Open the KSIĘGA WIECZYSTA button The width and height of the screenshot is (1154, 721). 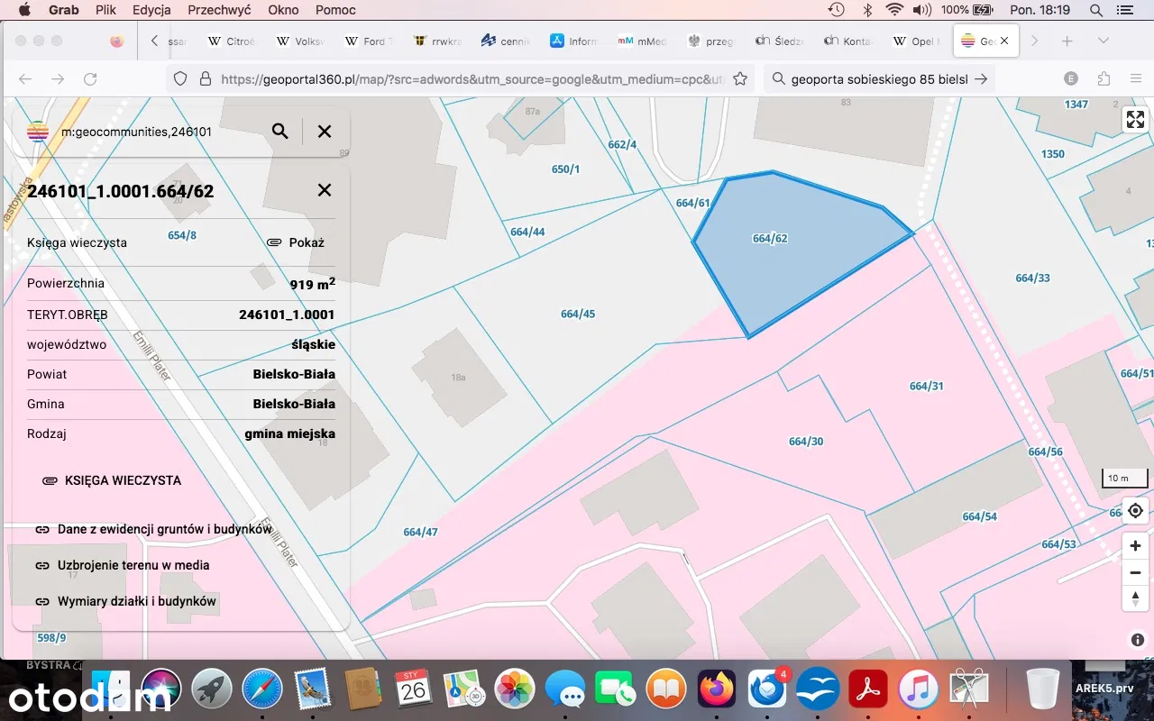tap(113, 480)
